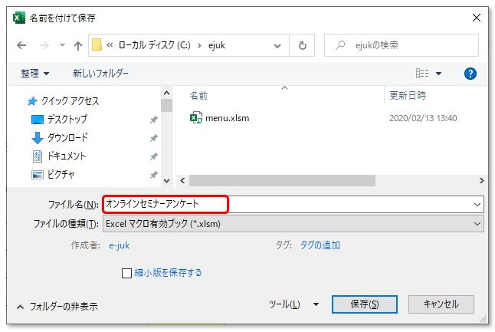Click the horizontal scrollbar left arrow
495x332 pixels.
(x=182, y=180)
